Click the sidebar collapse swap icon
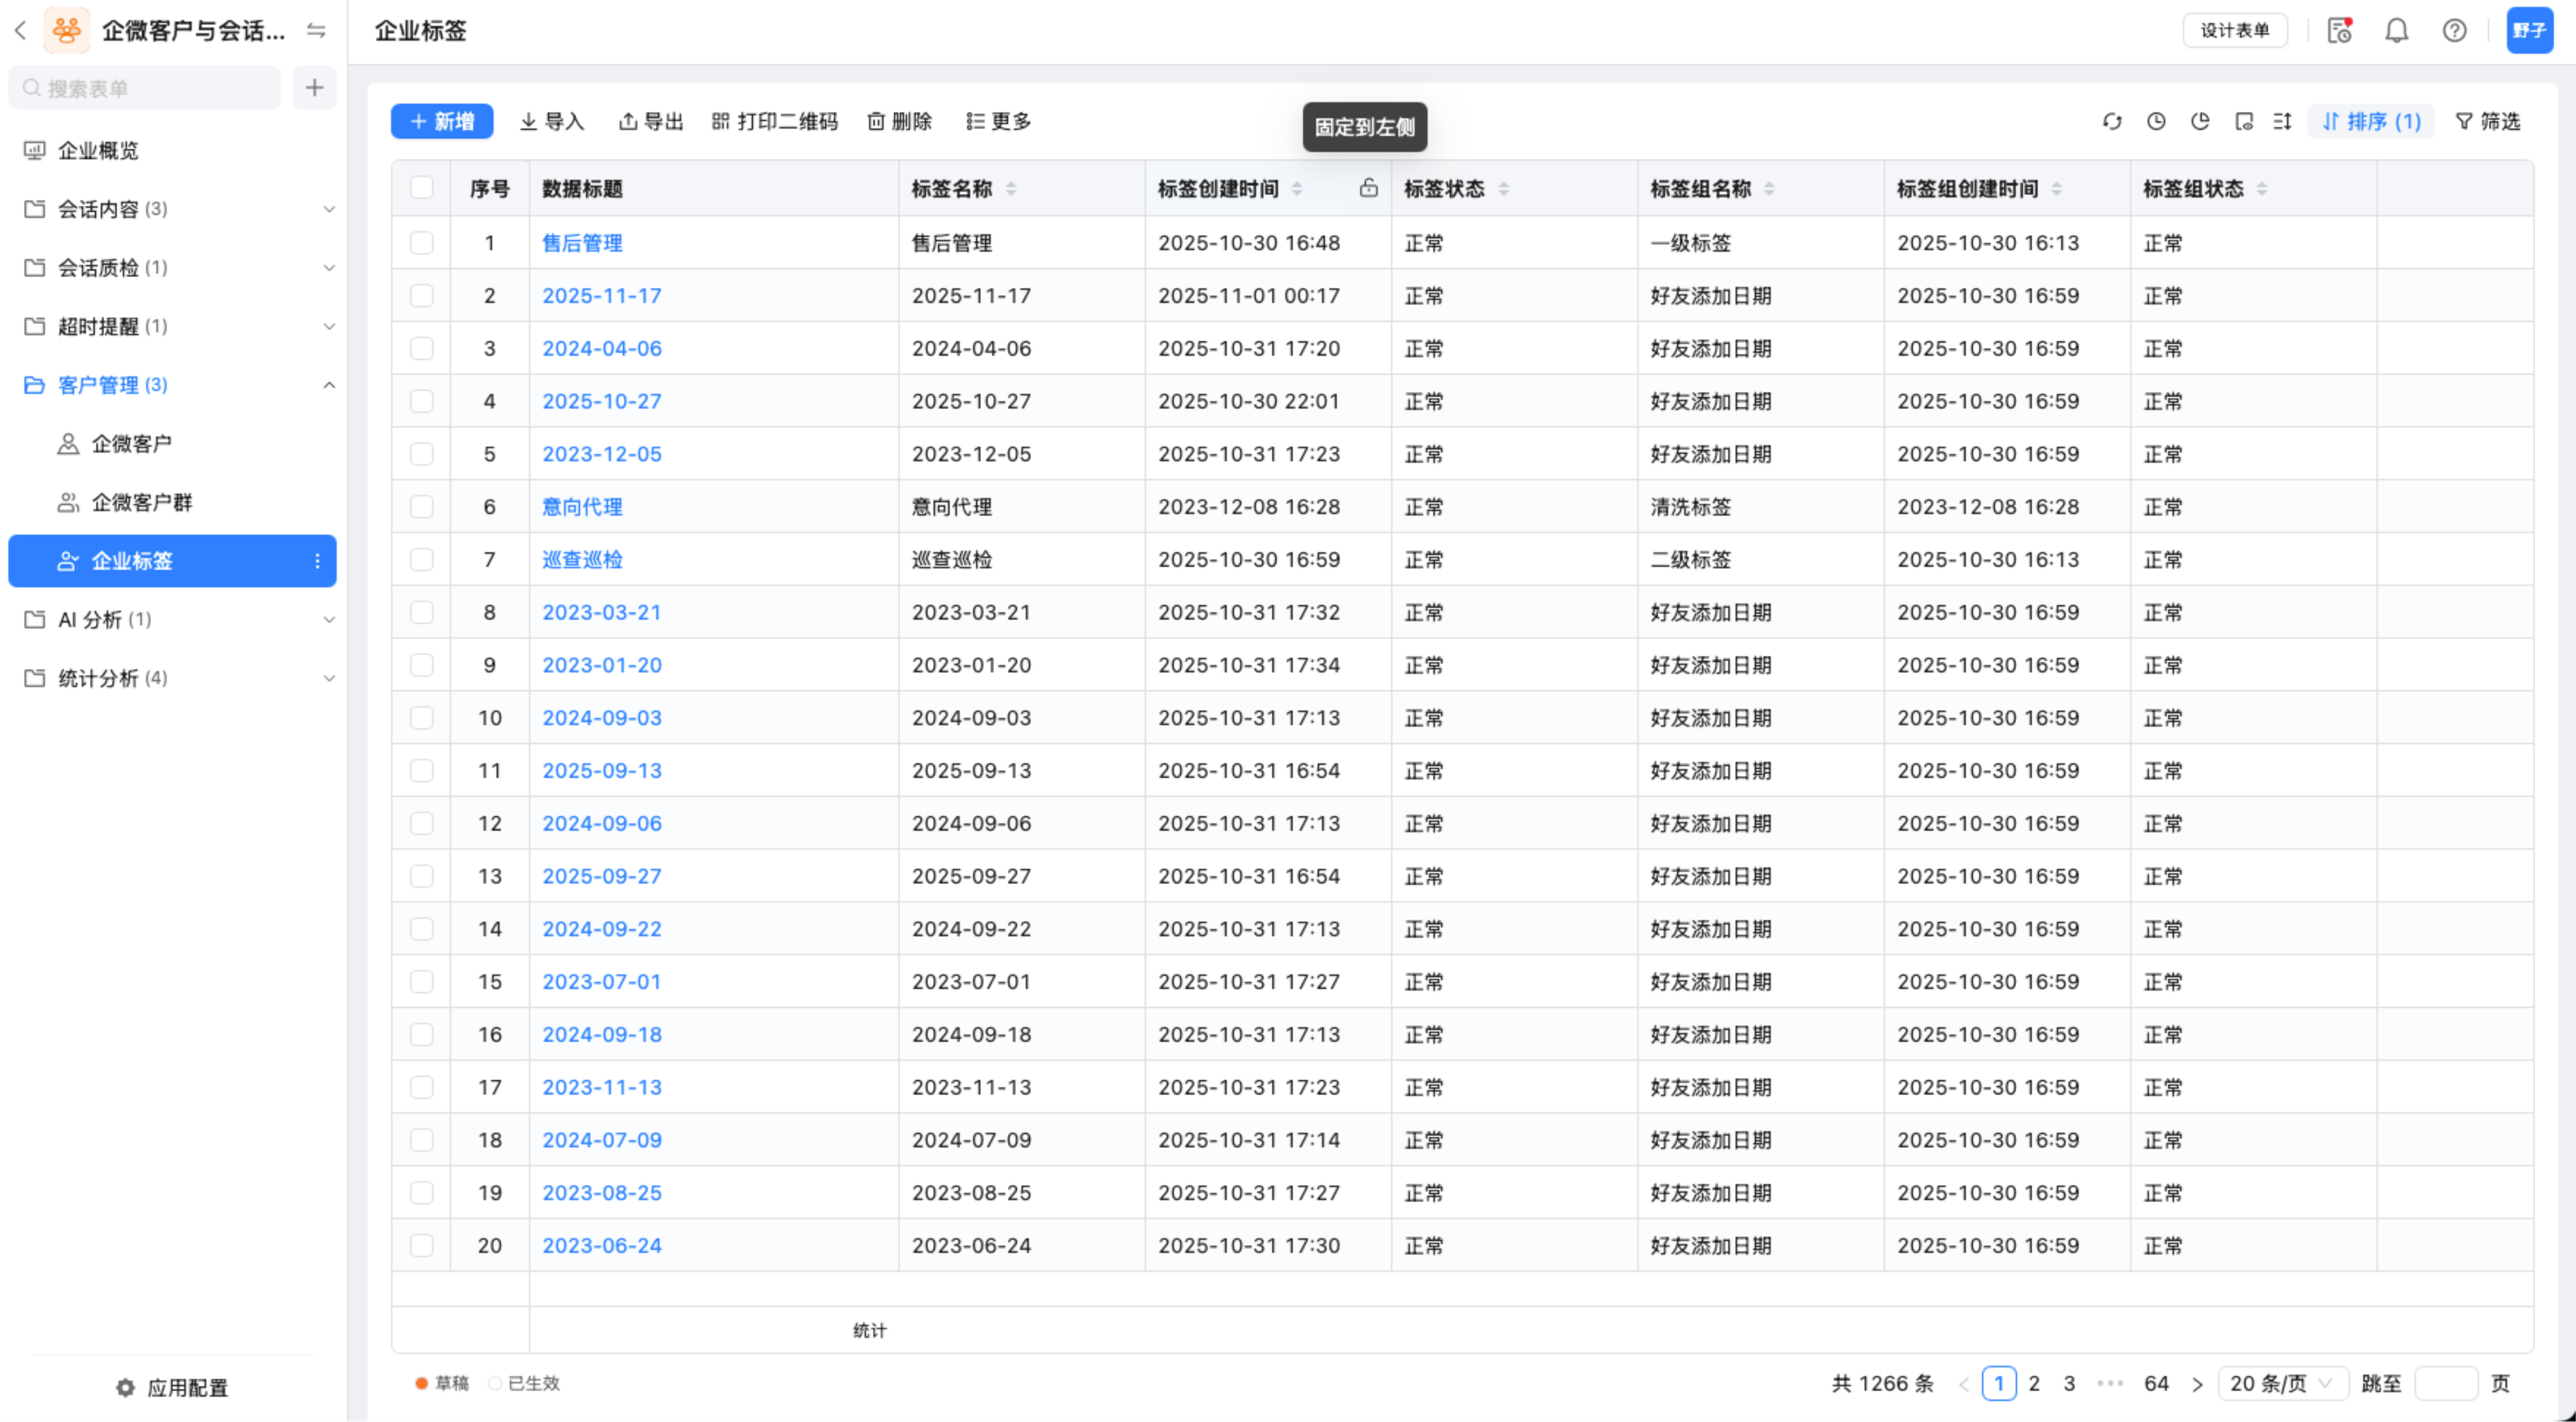 click(x=316, y=31)
